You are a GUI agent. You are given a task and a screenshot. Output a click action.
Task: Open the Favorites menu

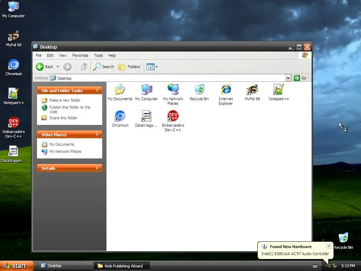click(x=80, y=55)
